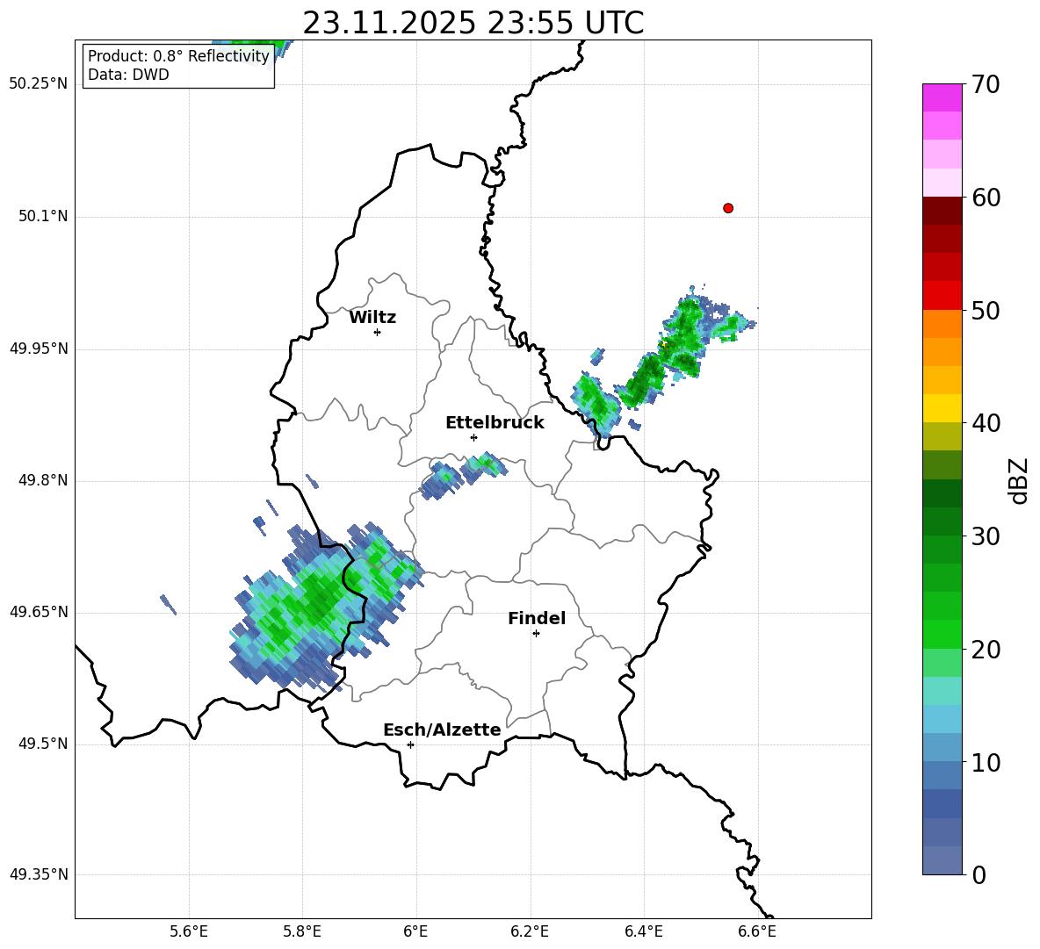Click the 70 colorbar tick label
The image size is (1040, 949).
point(986,84)
